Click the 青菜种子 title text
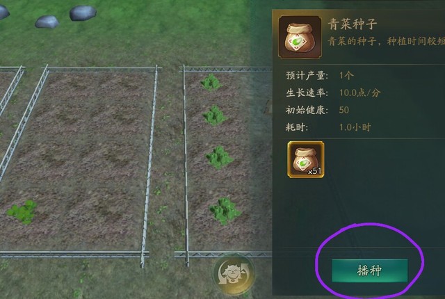This screenshot has width=445, height=299. point(353,24)
